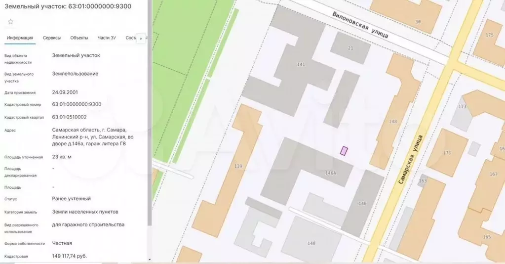Open the Сервисы tab

(x=52, y=38)
